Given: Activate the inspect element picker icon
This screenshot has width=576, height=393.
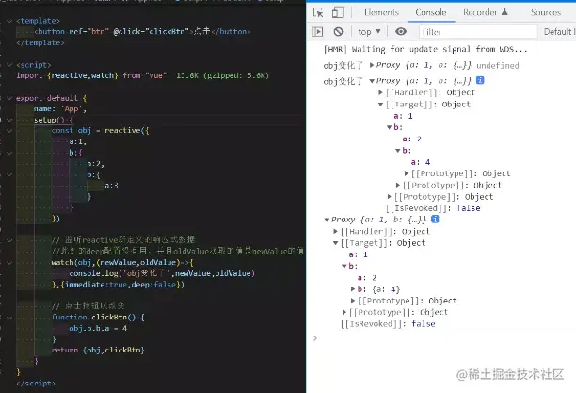Looking at the screenshot, I should pos(318,12).
